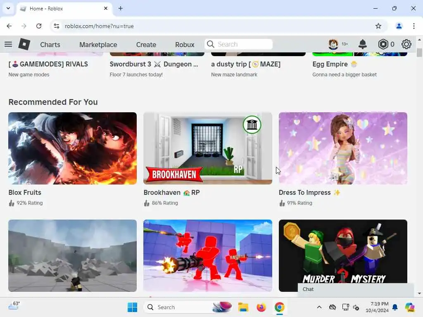The image size is (423, 317).
Task: Launch Firefox from the taskbar
Action: 261,307
